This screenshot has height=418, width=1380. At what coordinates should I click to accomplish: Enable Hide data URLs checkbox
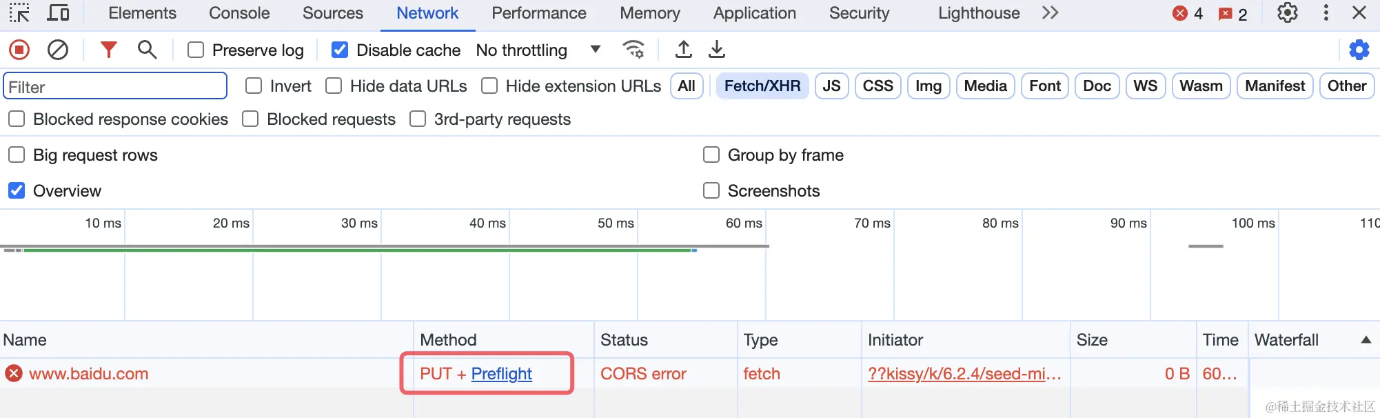(334, 86)
